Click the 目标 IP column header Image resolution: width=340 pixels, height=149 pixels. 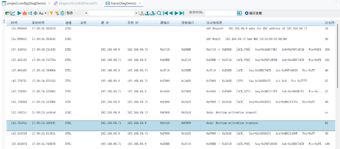click(142, 23)
